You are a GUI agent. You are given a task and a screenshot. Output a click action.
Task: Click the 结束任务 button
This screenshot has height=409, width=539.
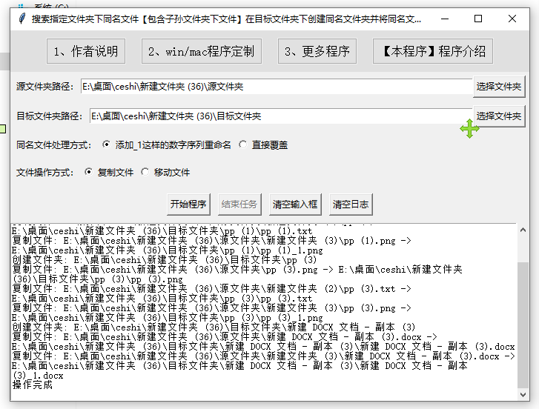[239, 204]
